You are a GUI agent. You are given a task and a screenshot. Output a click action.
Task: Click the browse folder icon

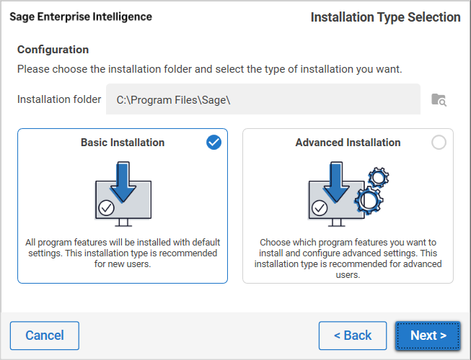[x=439, y=99]
